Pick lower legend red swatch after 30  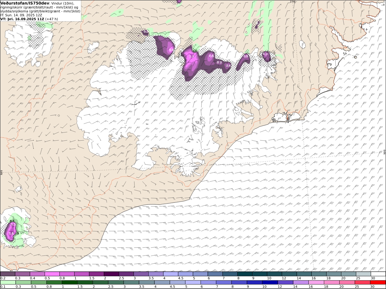378,283
